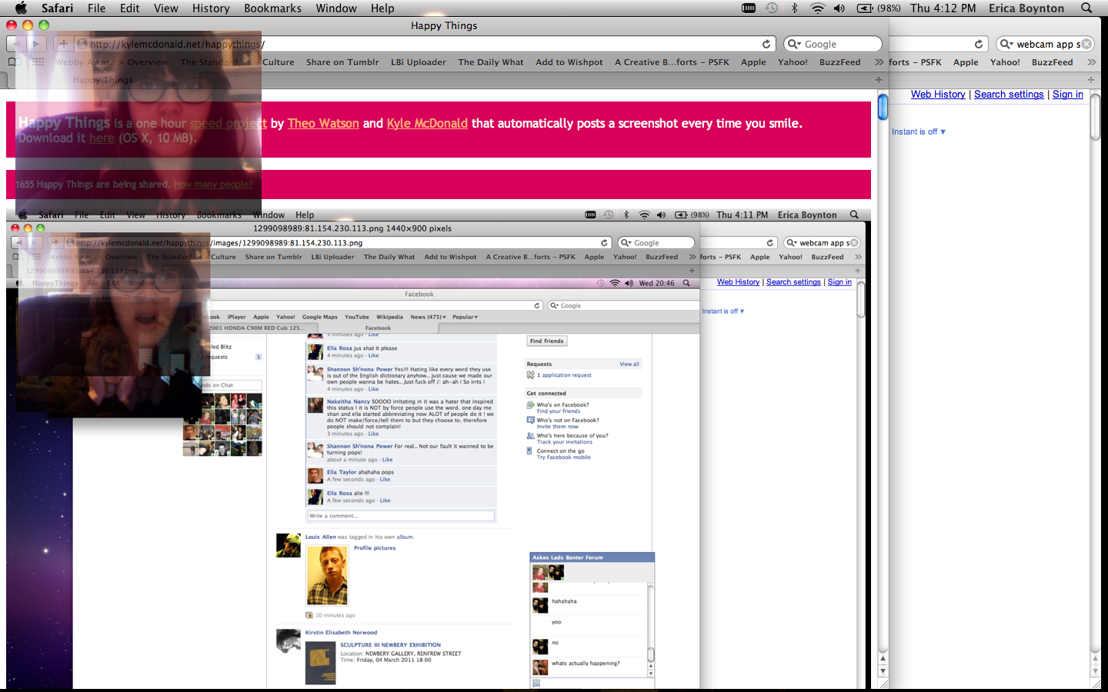Open the Edit menu

129,8
